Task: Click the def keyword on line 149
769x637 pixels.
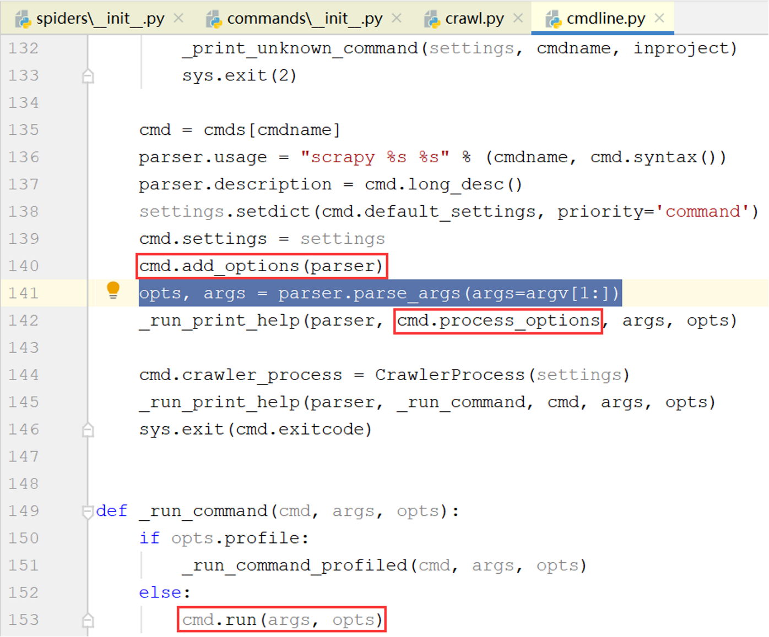Action: tap(112, 511)
